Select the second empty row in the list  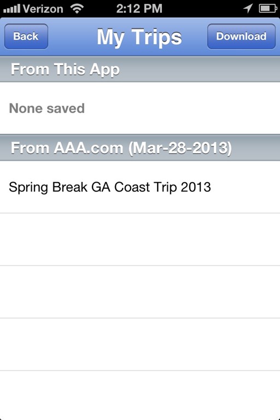point(140,292)
